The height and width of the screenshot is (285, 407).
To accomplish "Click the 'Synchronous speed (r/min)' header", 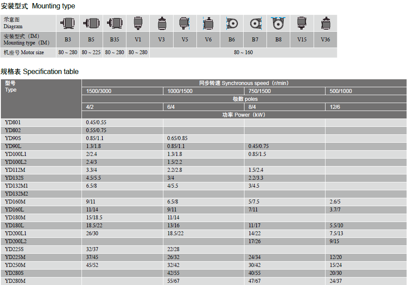I will 244,83.
